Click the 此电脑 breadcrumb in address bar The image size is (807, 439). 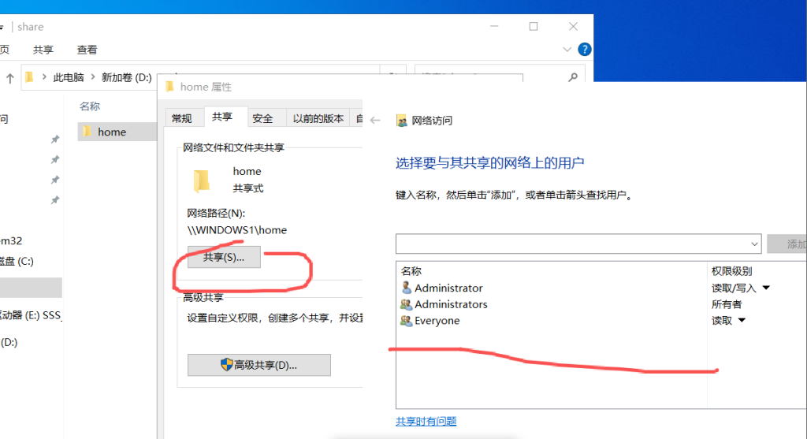pos(71,77)
